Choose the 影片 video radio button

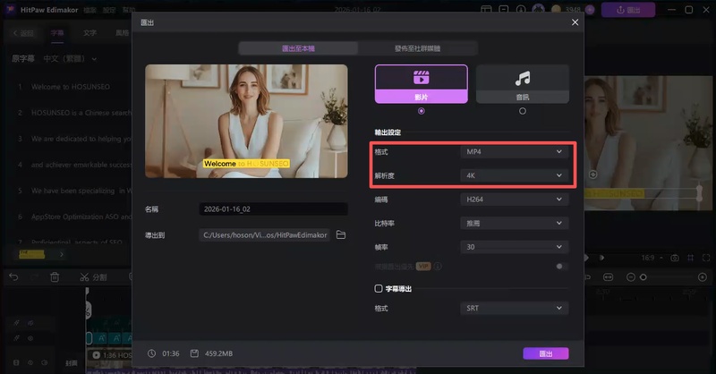tap(421, 111)
